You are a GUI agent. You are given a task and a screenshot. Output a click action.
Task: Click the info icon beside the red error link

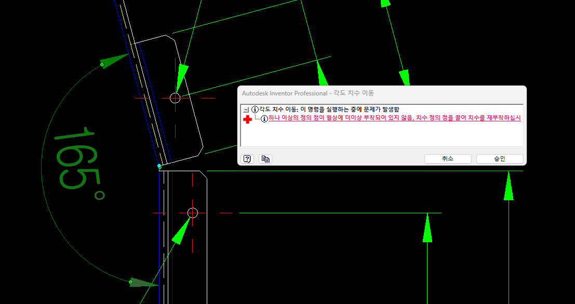click(264, 119)
